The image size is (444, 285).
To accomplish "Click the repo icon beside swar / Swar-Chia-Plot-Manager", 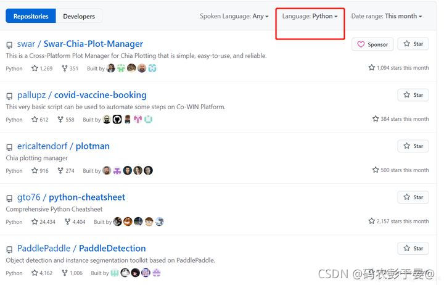I will pos(9,45).
